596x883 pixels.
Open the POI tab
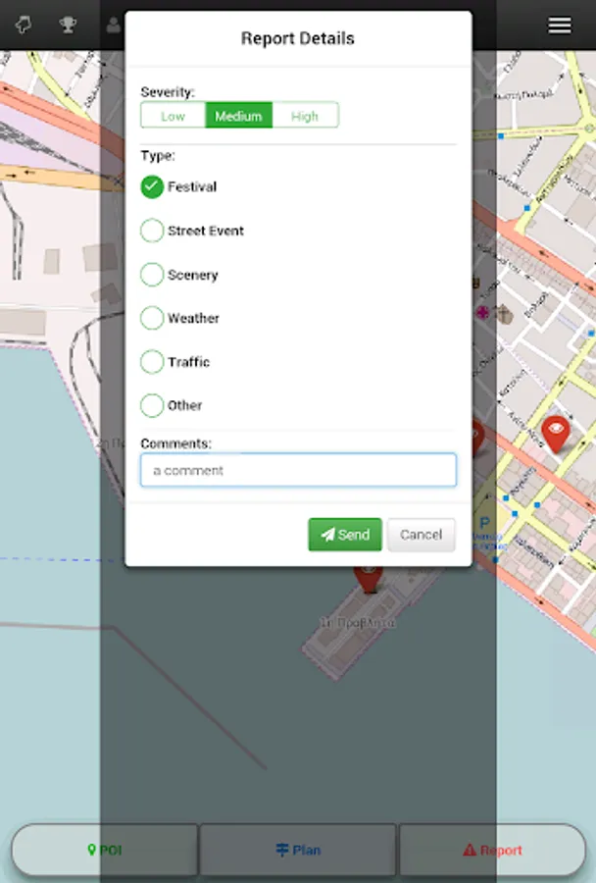click(105, 850)
